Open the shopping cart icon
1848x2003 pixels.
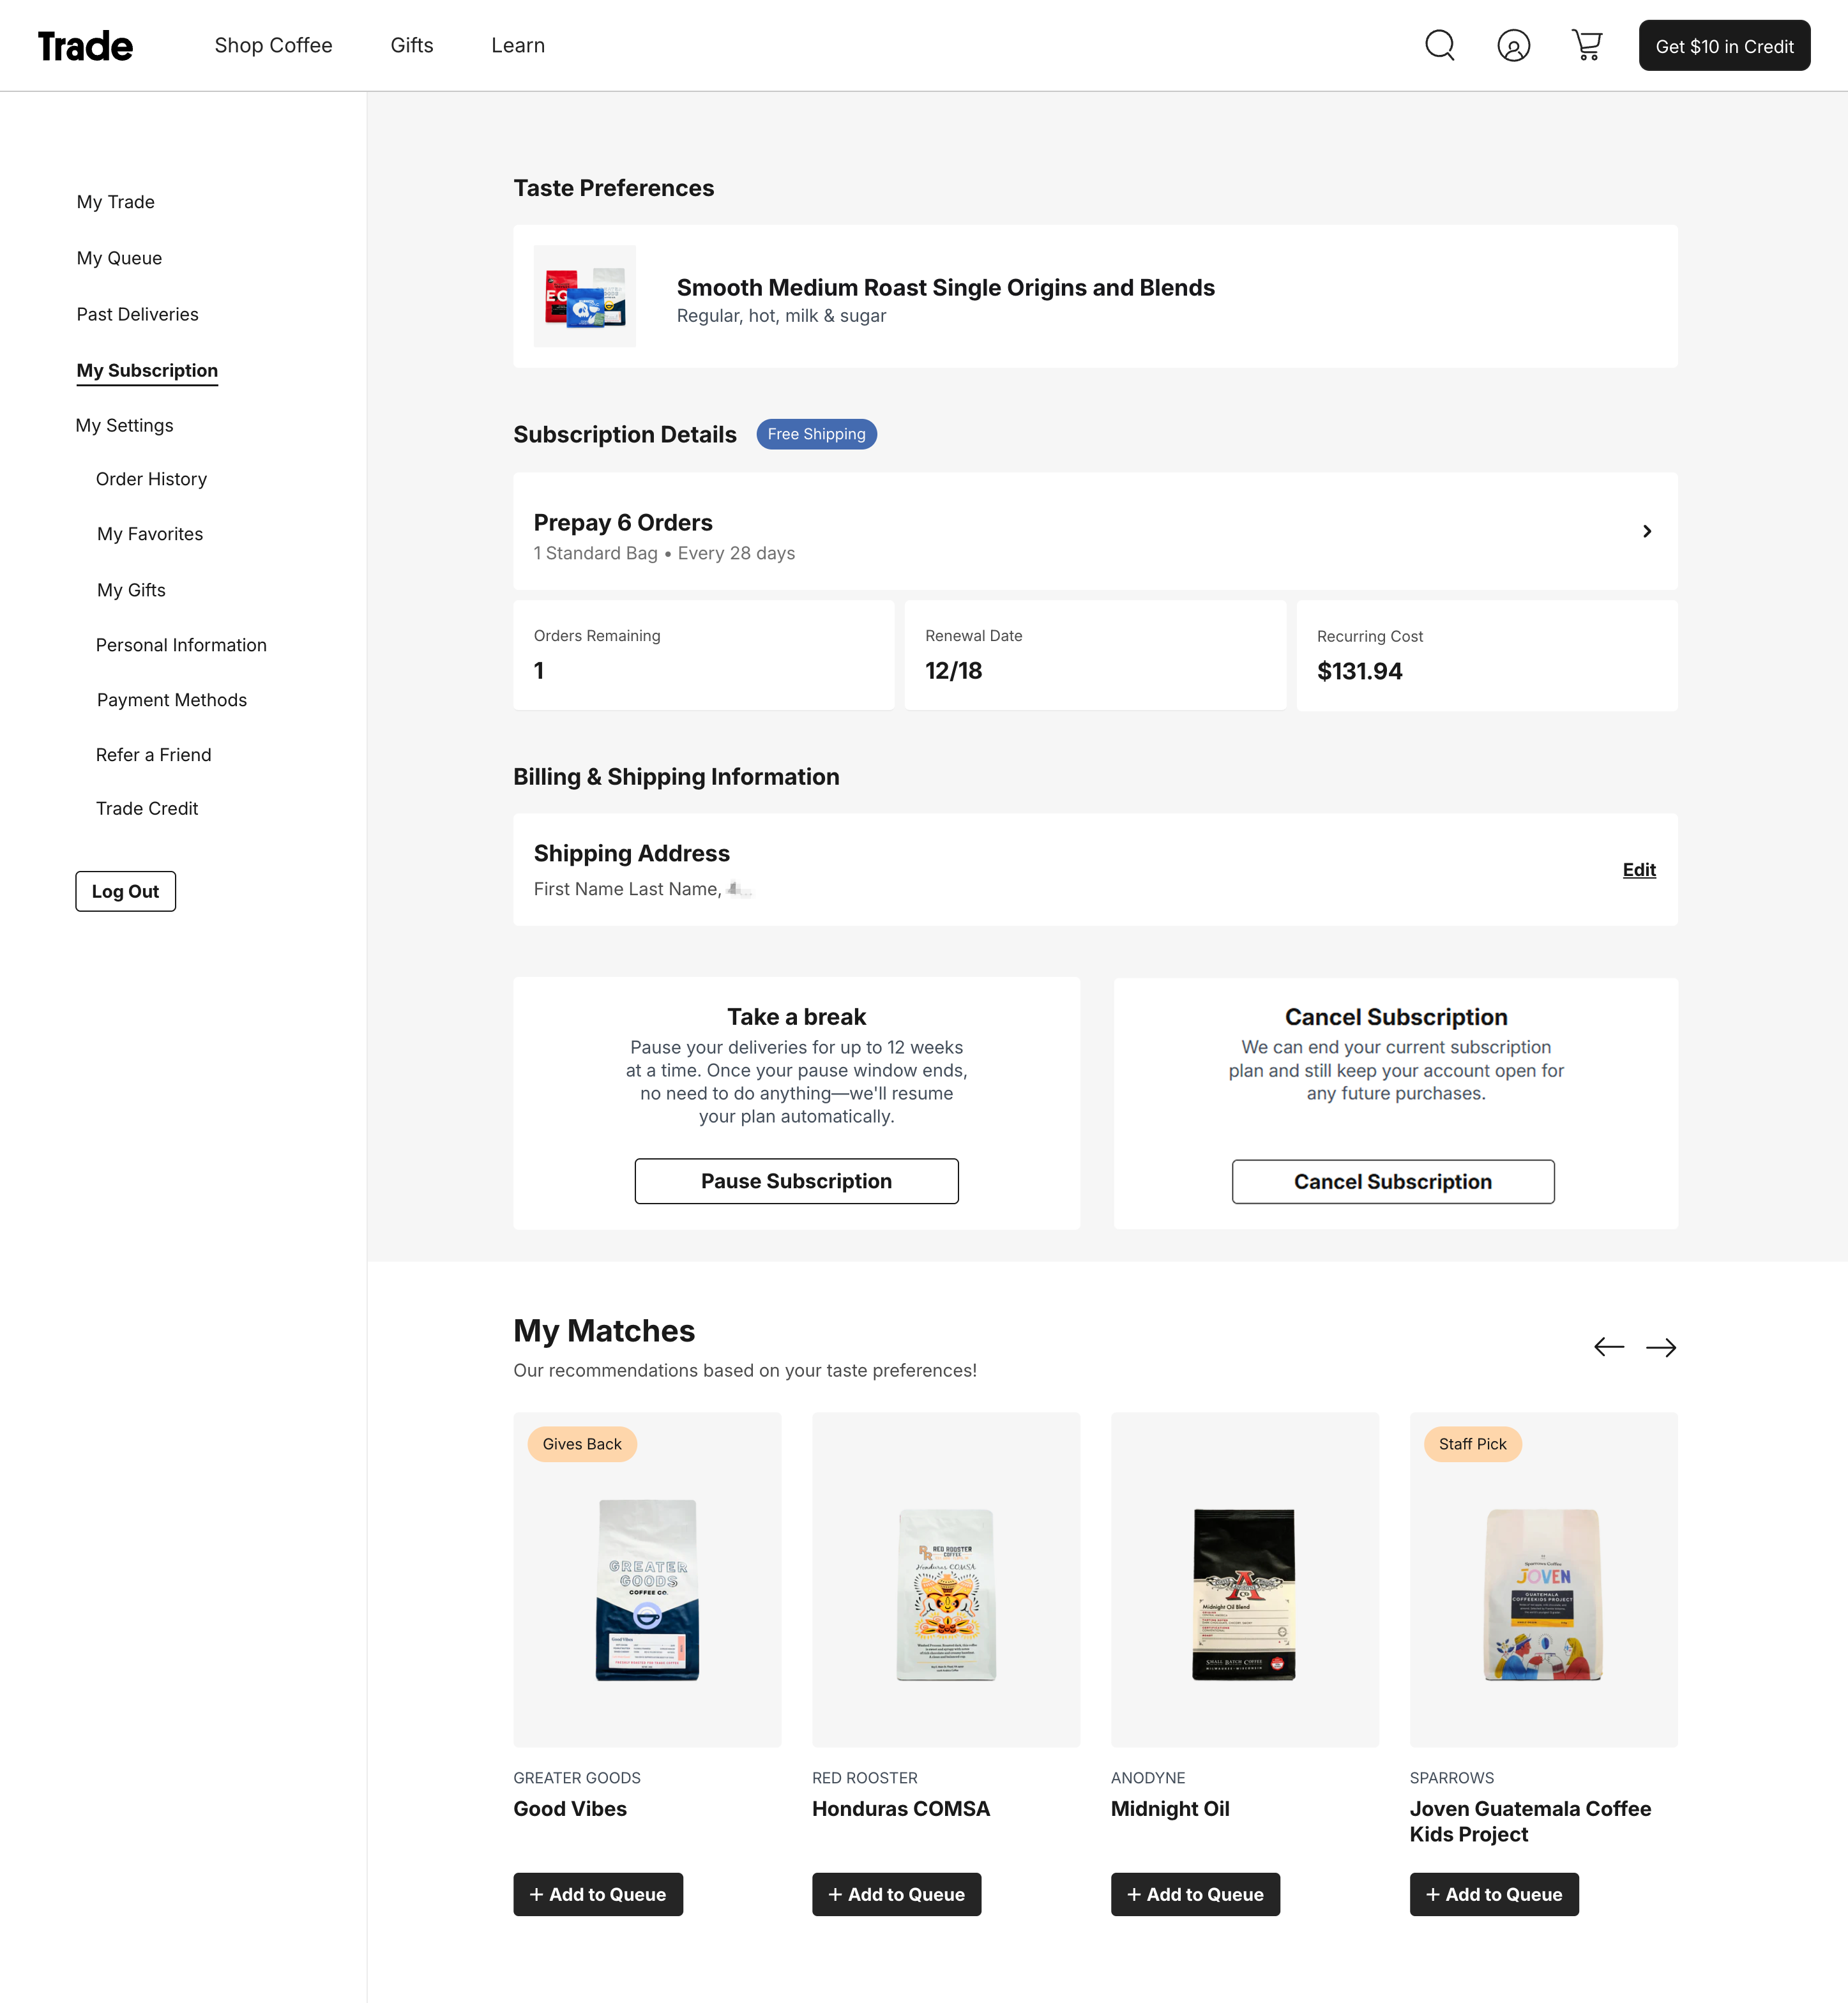(x=1587, y=45)
